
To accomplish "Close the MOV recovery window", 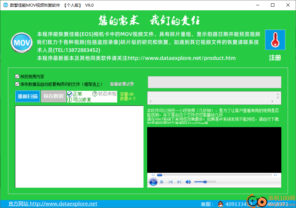I will tap(288, 5).
